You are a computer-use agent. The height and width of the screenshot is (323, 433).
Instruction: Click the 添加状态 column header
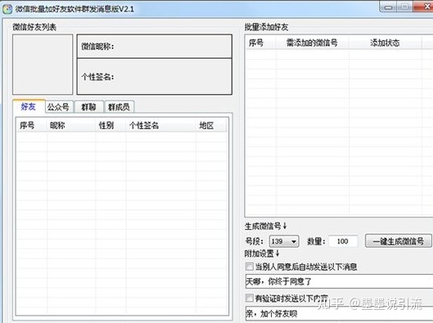tap(386, 43)
